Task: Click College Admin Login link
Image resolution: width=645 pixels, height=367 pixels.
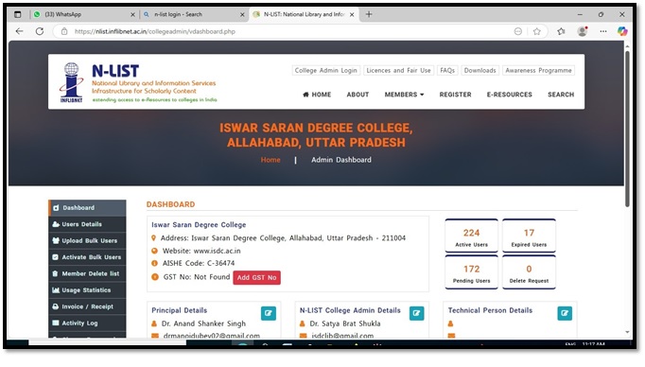Action: (x=325, y=70)
